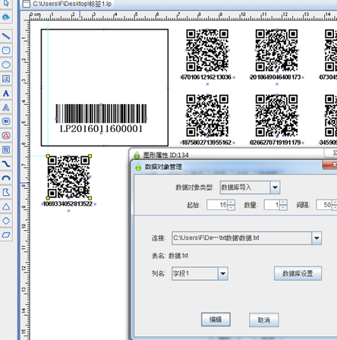This screenshot has width=337, height=340.
Task: Select the parallelogram shape tool
Action: [x=6, y=235]
